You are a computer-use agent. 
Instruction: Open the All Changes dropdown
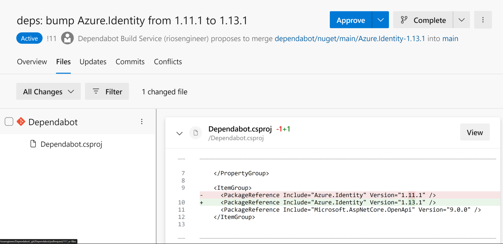[x=48, y=91]
